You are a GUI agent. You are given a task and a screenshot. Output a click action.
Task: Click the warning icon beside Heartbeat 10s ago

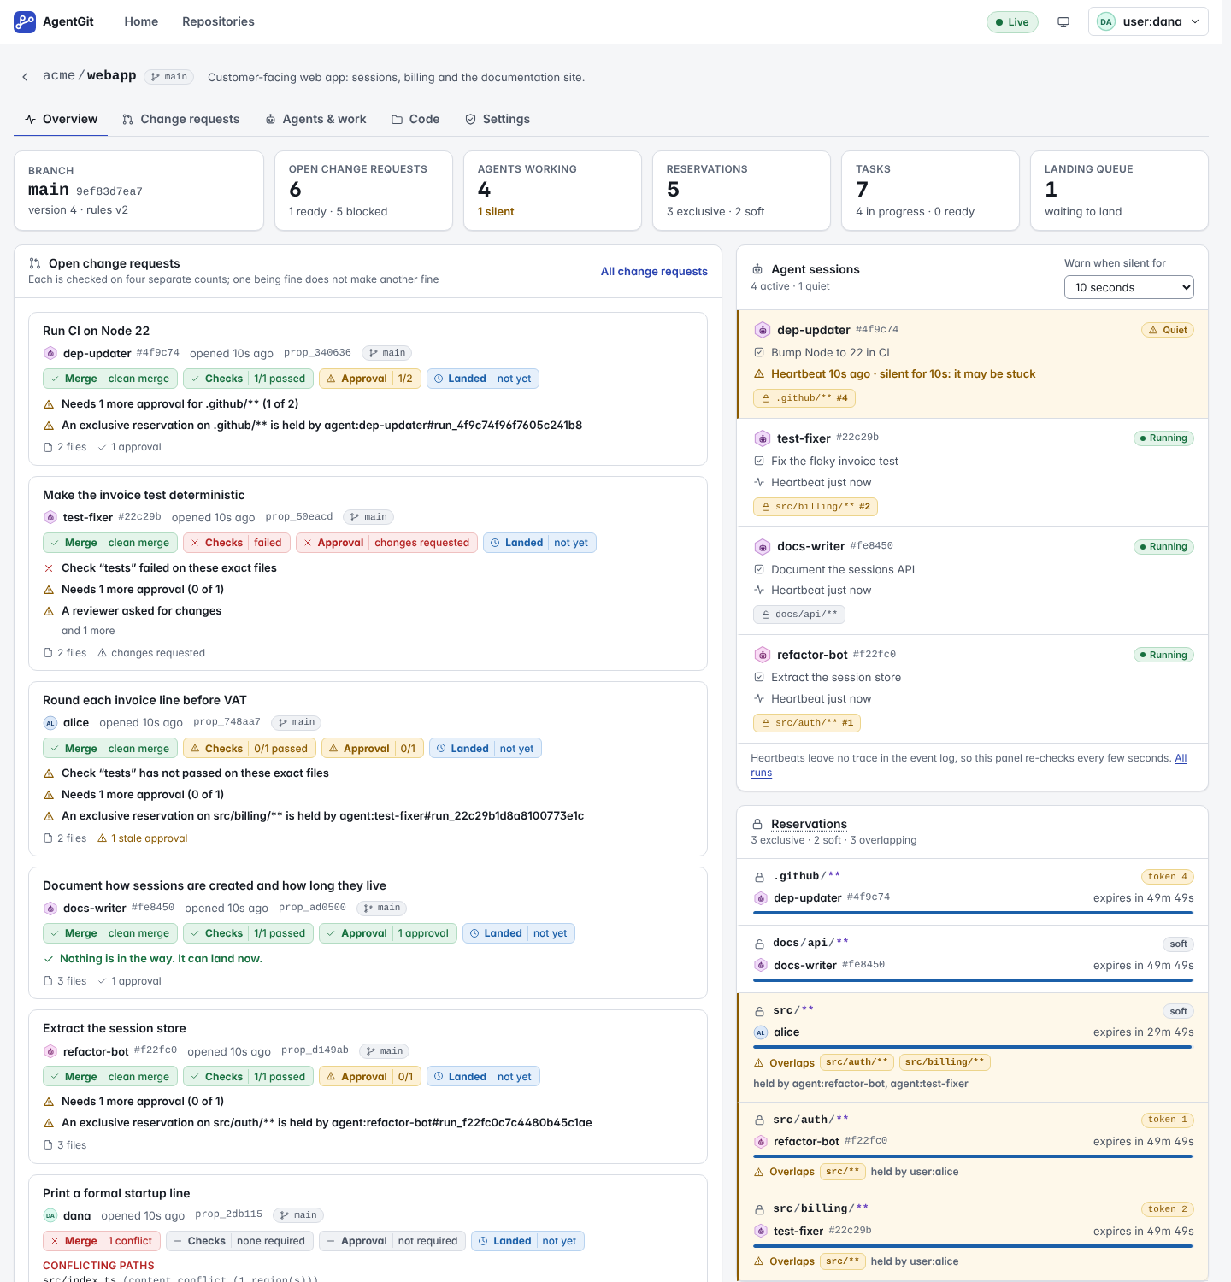[759, 374]
